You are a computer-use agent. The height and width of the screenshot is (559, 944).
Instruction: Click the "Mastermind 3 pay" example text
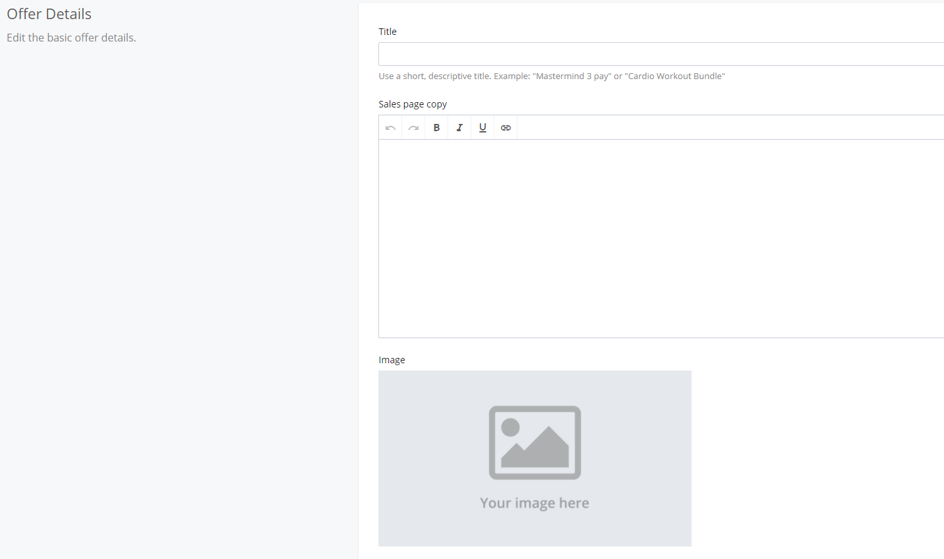[x=572, y=76]
